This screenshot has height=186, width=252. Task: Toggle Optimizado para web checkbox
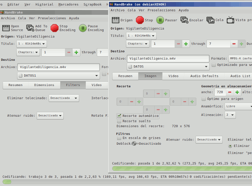(x=214, y=65)
